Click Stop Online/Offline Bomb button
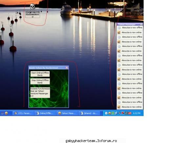Image resolution: width=191 pixels, height=143 pixels. [40, 81]
